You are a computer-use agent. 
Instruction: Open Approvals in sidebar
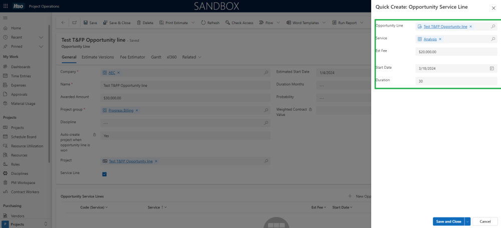[19, 94]
